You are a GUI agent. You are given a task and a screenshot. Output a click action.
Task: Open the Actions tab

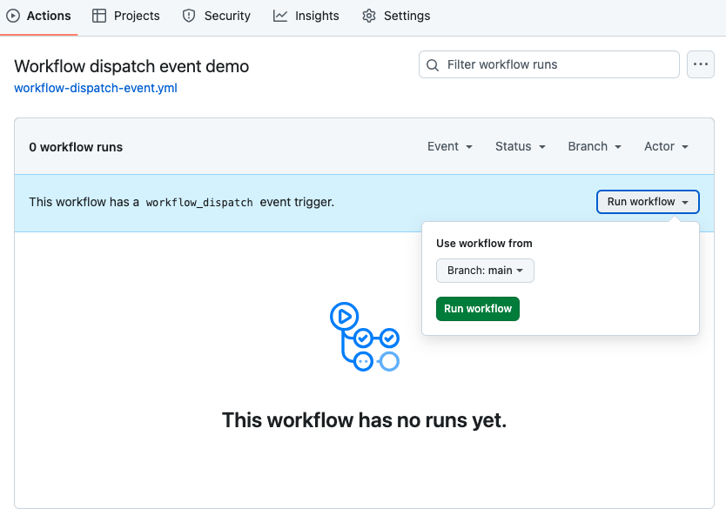pos(39,16)
